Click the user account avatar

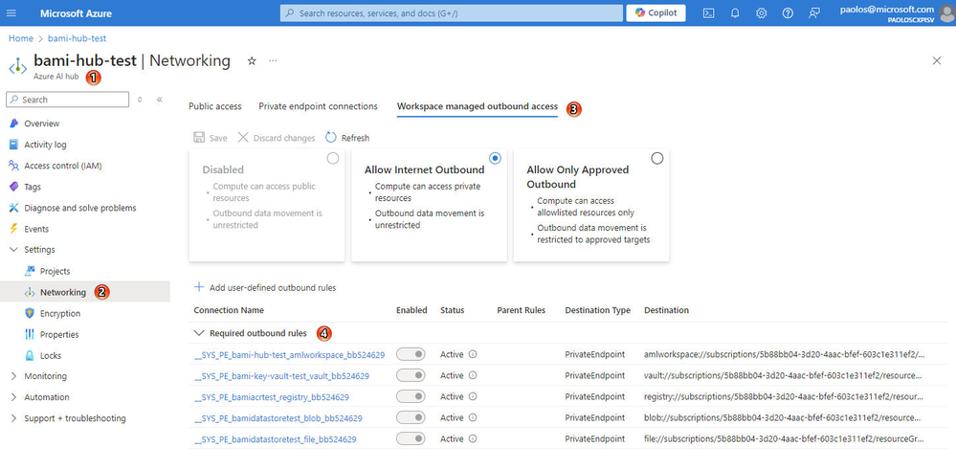(x=946, y=12)
